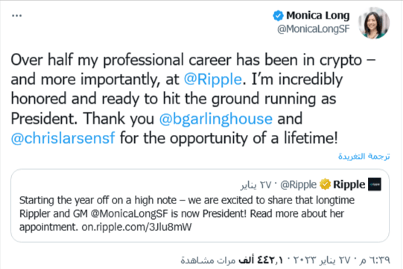
Task: Click the blue verified badge beside Monica Long
Action: (x=278, y=16)
